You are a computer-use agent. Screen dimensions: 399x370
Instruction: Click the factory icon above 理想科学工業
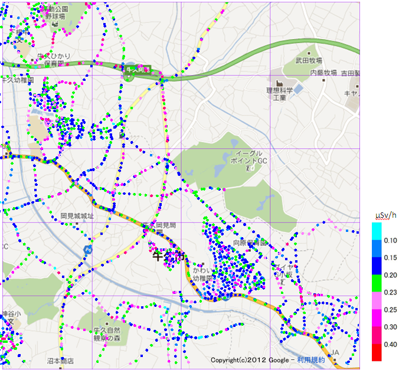coord(279,83)
